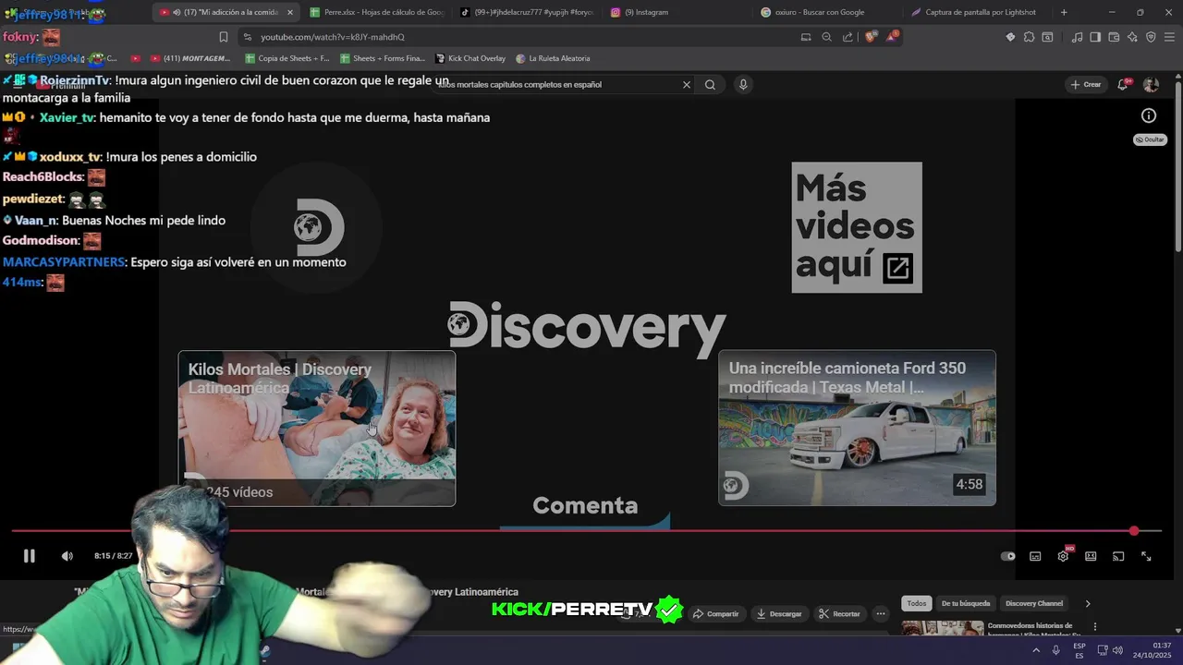Image resolution: width=1183 pixels, height=665 pixels.
Task: Open the player settings gear
Action: [1063, 556]
